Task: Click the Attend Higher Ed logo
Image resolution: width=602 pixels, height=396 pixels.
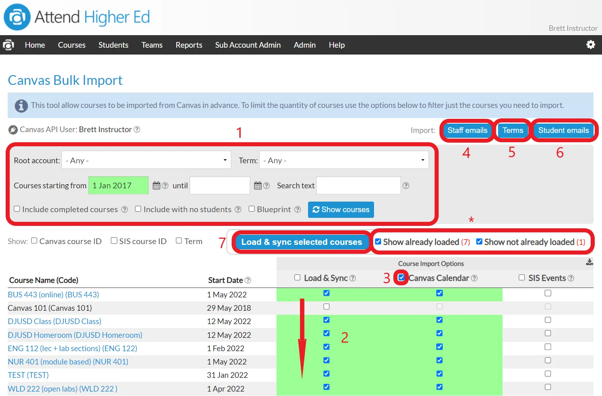Action: tap(77, 17)
